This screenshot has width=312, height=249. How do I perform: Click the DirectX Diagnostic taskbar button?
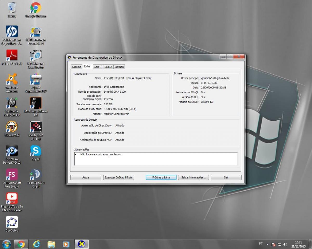click(82, 244)
